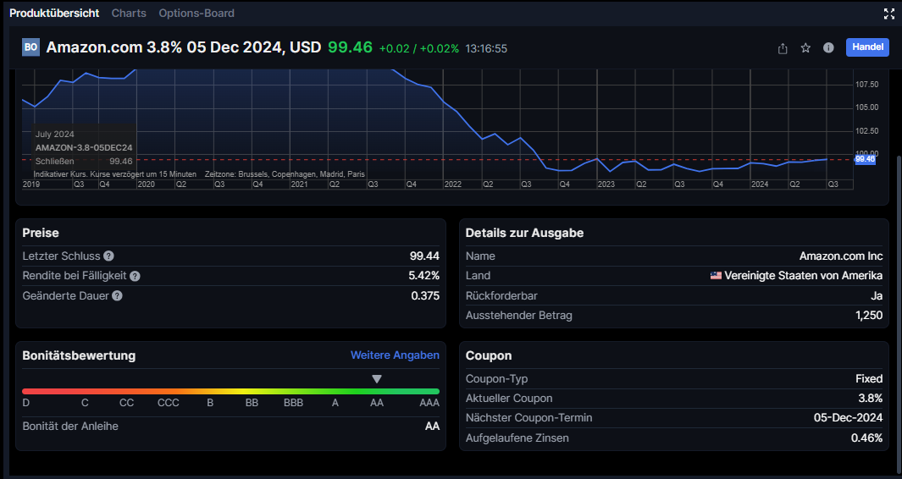
Task: Click the Bonitätsbewertung section heading
Action: (x=79, y=355)
